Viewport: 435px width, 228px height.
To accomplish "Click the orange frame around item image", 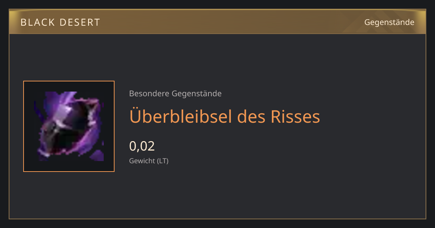I will 69,126.
